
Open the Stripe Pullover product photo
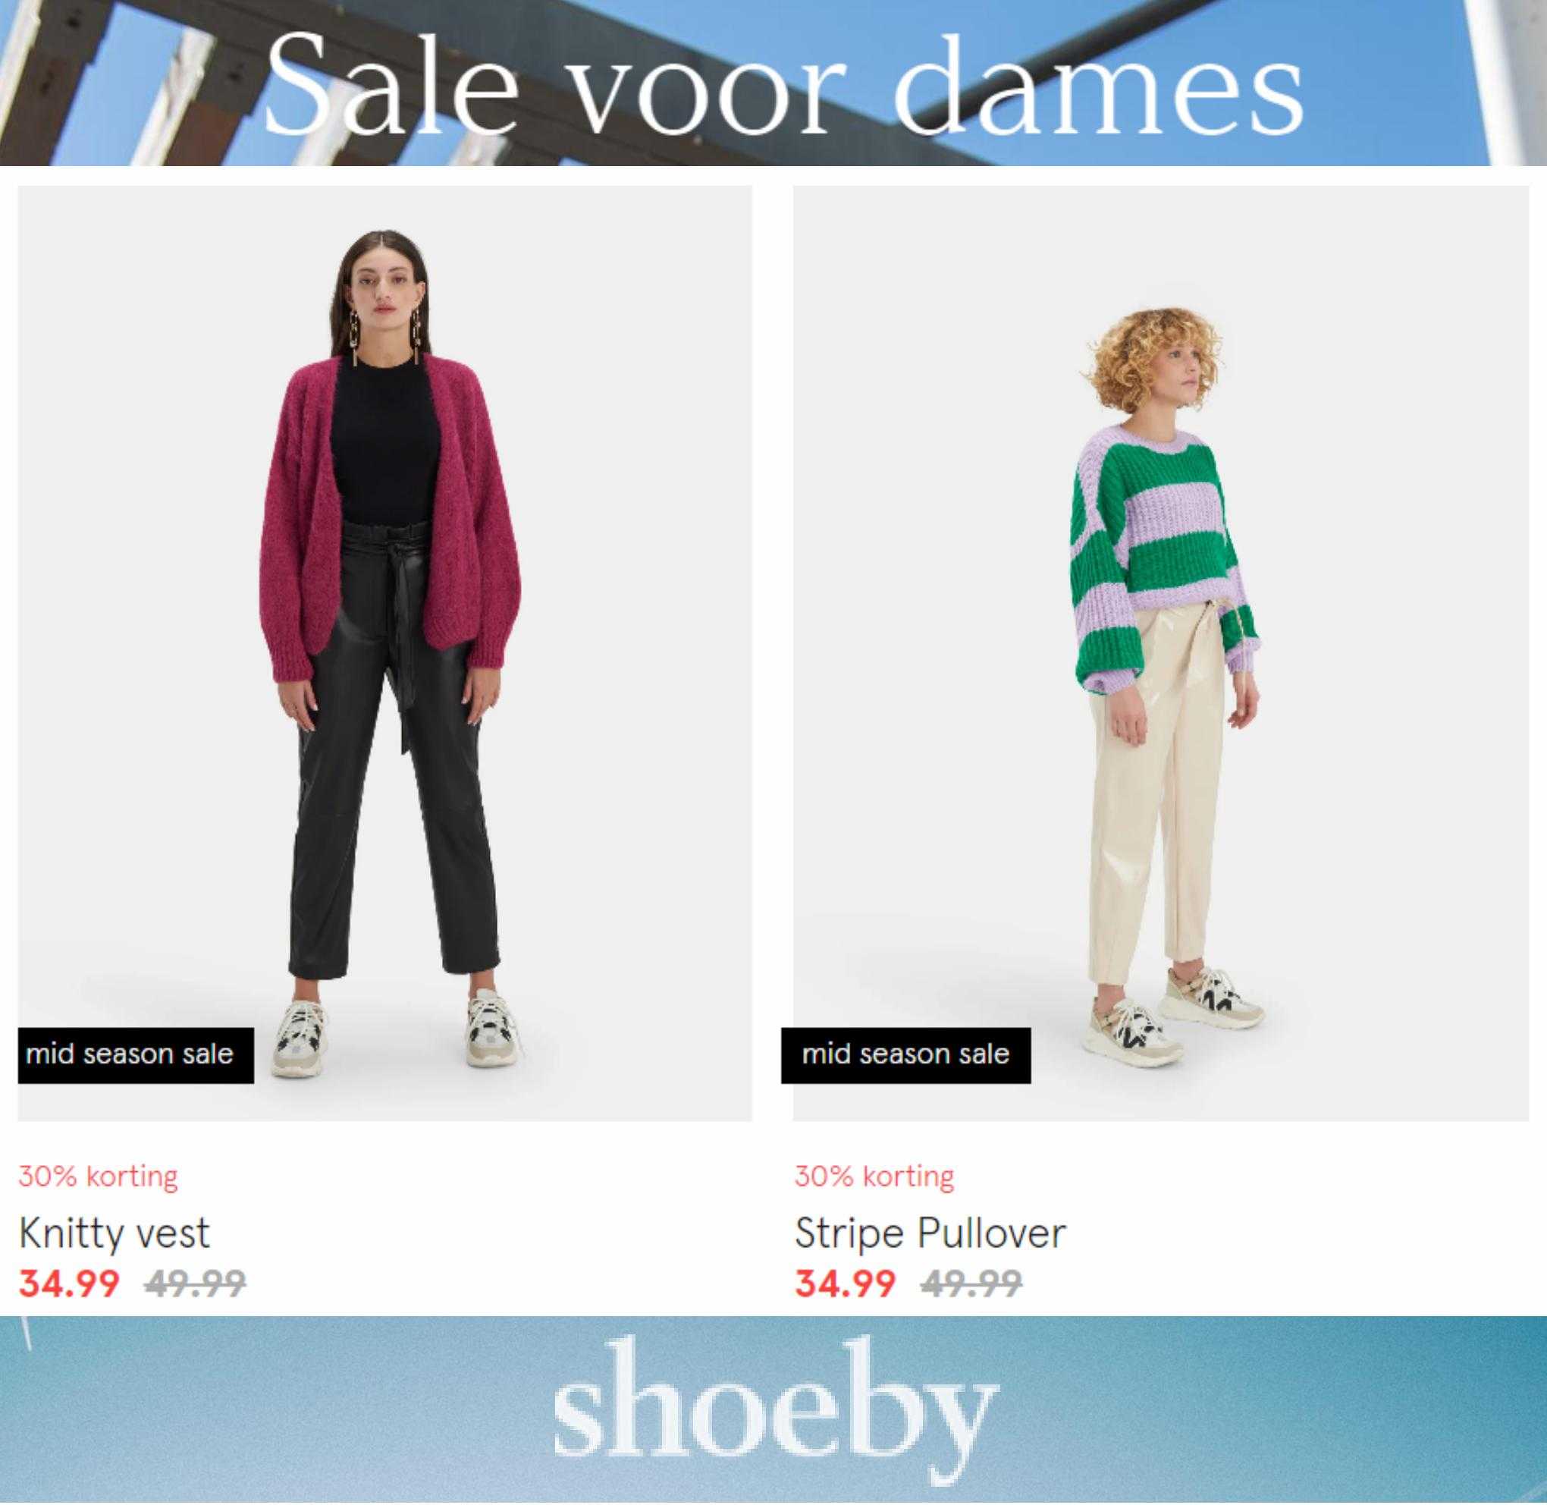[x=1161, y=654]
